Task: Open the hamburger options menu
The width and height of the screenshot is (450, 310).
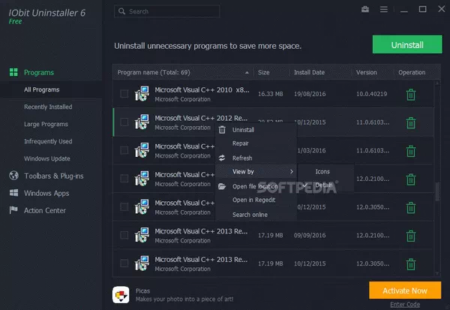Action: pyautogui.click(x=384, y=10)
